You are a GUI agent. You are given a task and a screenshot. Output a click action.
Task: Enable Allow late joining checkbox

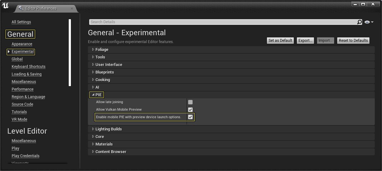click(190, 102)
